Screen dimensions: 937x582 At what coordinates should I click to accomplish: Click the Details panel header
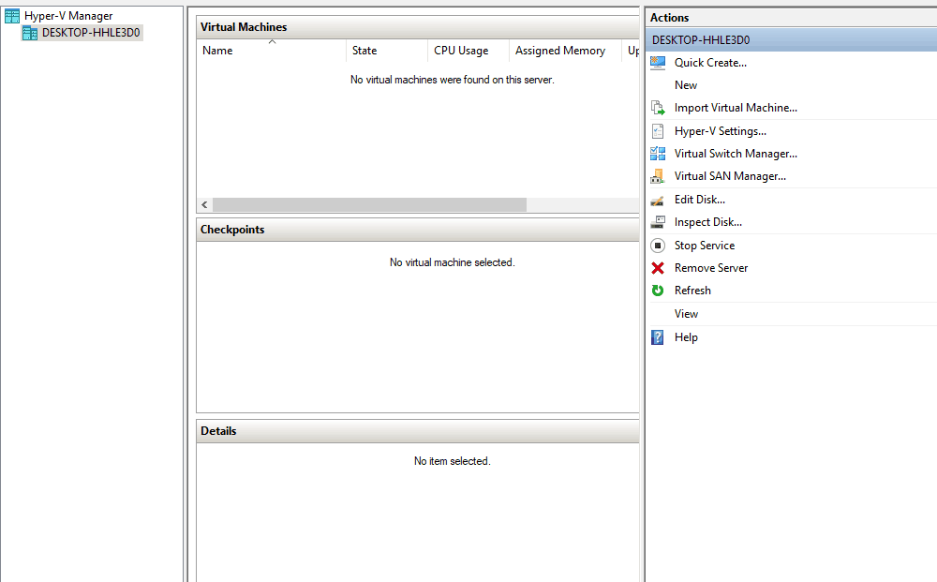418,431
